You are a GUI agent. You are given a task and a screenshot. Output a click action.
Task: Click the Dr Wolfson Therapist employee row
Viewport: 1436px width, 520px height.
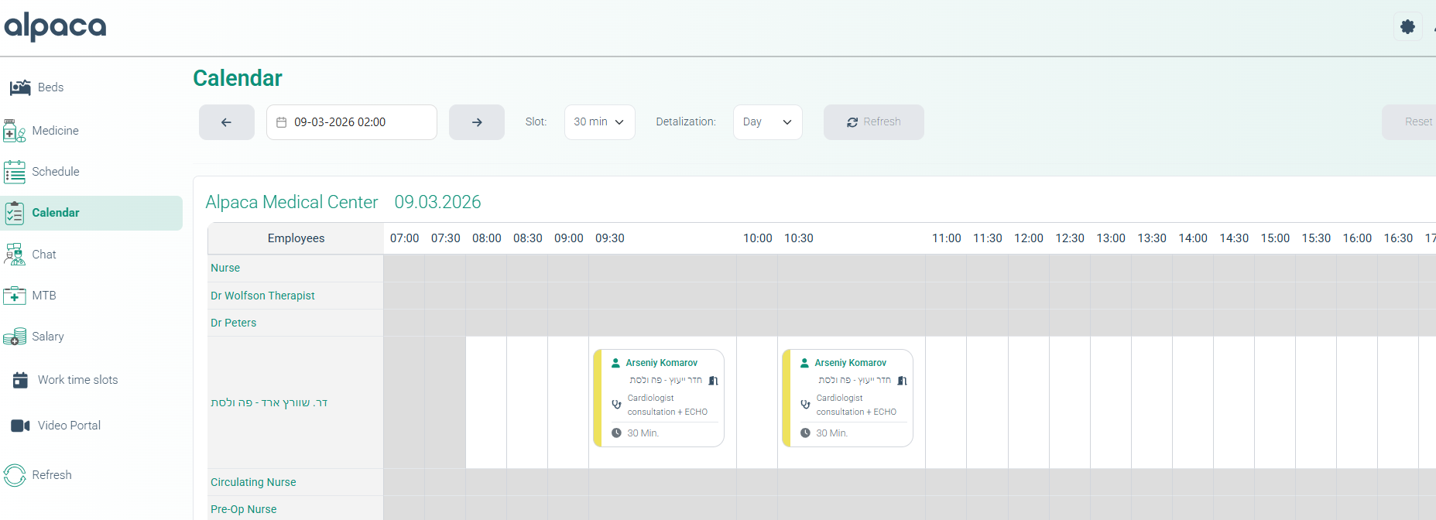[x=262, y=296]
